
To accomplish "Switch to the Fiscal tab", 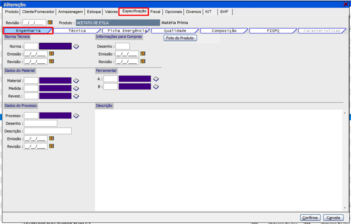I will 155,12.
